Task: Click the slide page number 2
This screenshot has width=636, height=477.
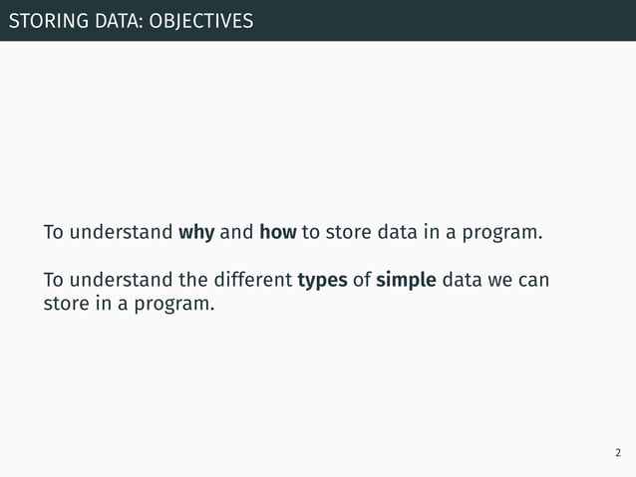Action: click(618, 454)
